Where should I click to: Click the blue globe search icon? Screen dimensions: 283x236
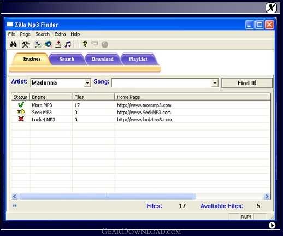[48, 44]
